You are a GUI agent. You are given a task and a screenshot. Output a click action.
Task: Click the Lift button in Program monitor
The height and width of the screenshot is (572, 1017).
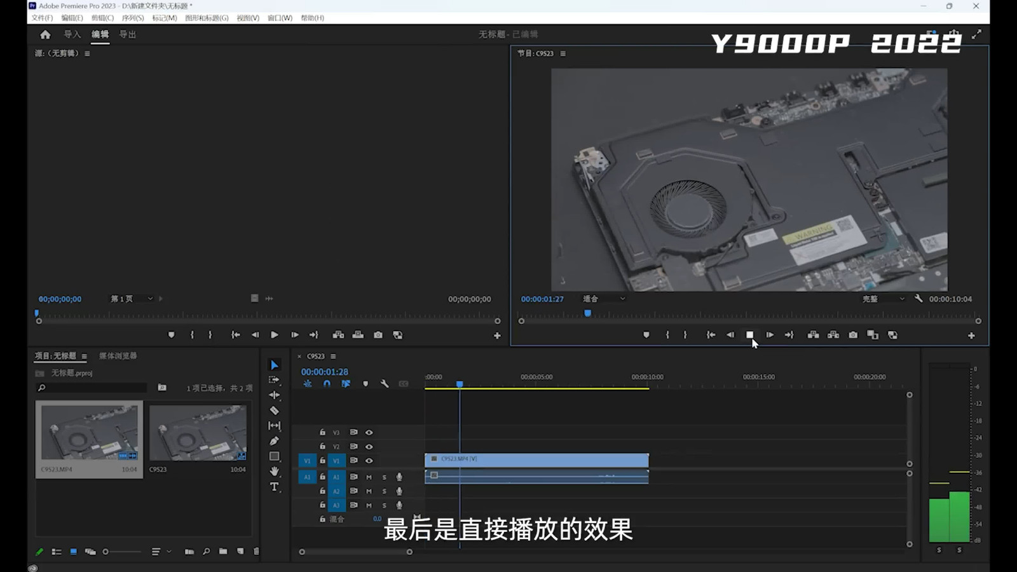point(813,335)
